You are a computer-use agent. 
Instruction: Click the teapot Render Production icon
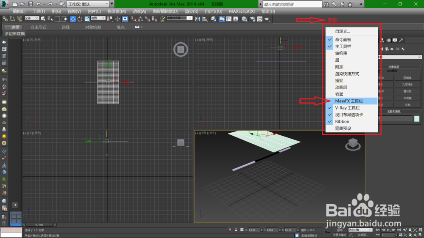coord(267,19)
